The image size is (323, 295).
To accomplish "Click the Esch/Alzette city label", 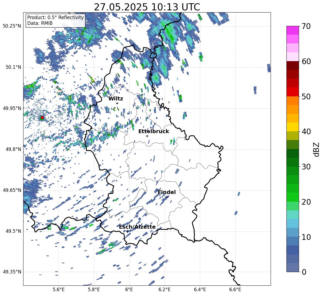I will [137, 227].
